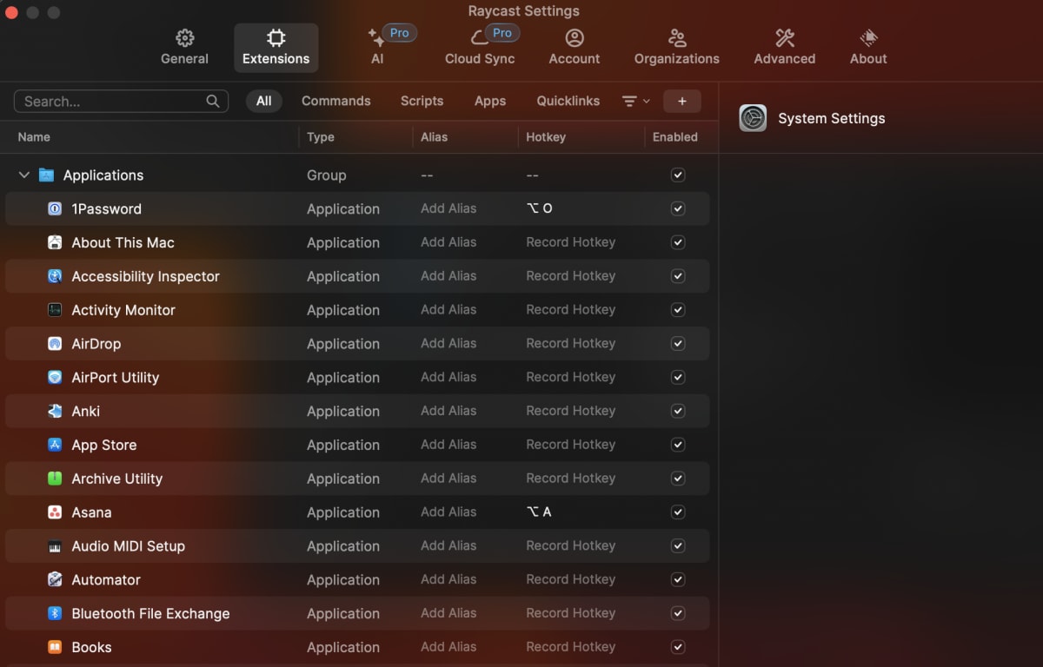Image resolution: width=1043 pixels, height=667 pixels.
Task: Open the About tab
Action: (x=868, y=48)
